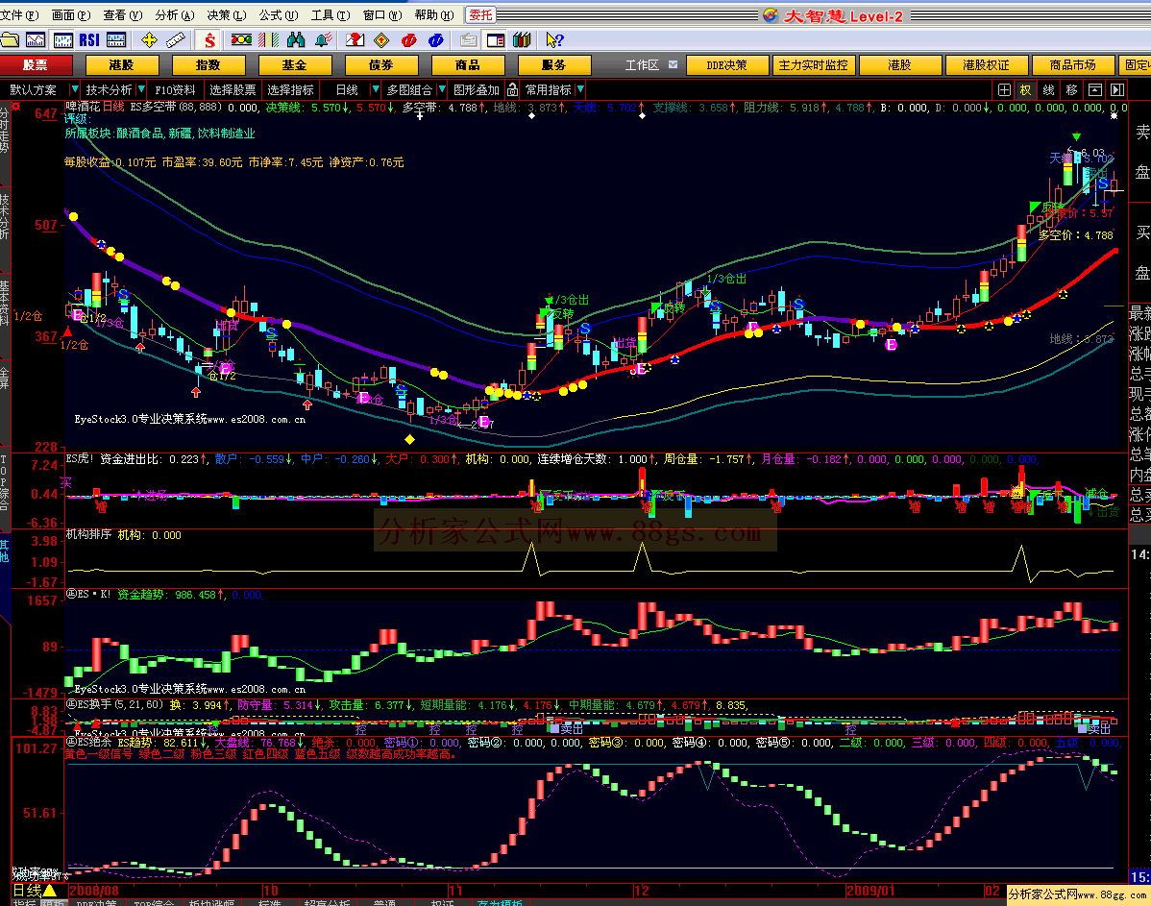Click the 商品市场 button
1151x906 pixels.
coord(1072,65)
